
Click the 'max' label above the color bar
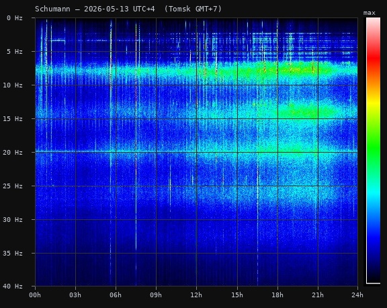coord(370,13)
